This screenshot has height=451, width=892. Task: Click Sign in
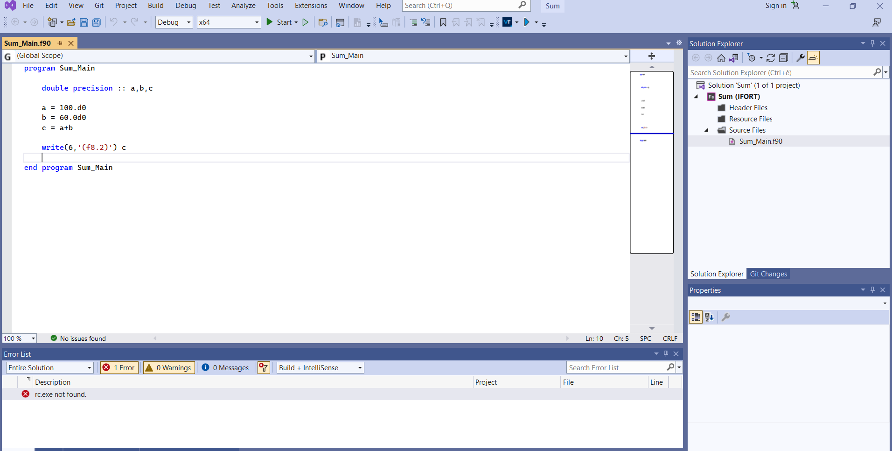pos(776,6)
